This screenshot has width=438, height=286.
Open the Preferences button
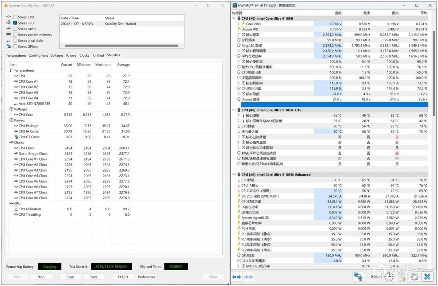(147, 277)
